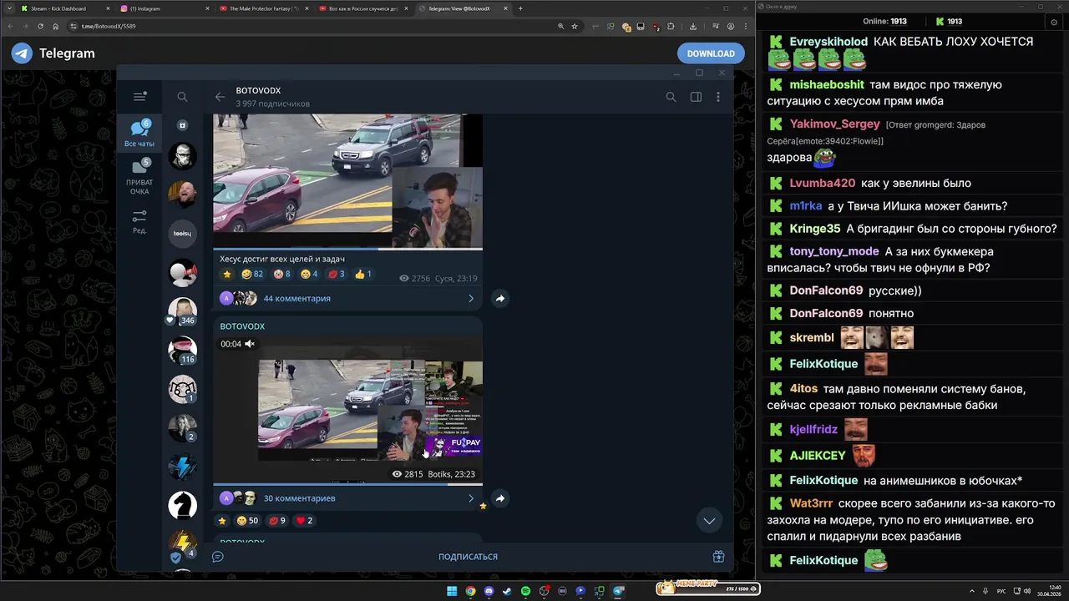The width and height of the screenshot is (1069, 601).
Task: Switch to The Male Protector Fantasy tab
Action: click(264, 8)
